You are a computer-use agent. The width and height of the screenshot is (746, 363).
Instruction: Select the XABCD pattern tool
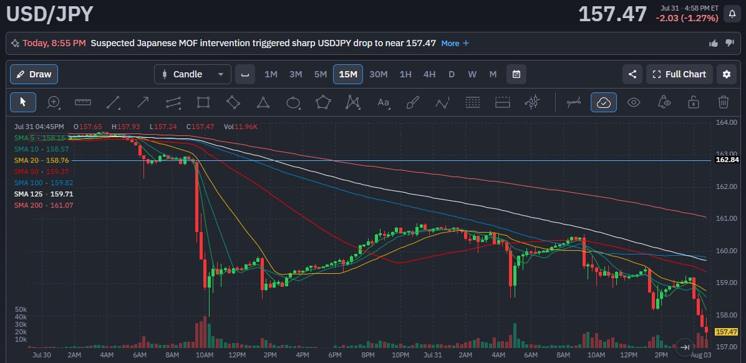[x=352, y=102]
